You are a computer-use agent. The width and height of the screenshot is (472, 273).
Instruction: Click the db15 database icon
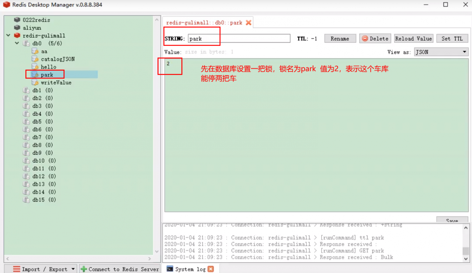[x=26, y=200]
